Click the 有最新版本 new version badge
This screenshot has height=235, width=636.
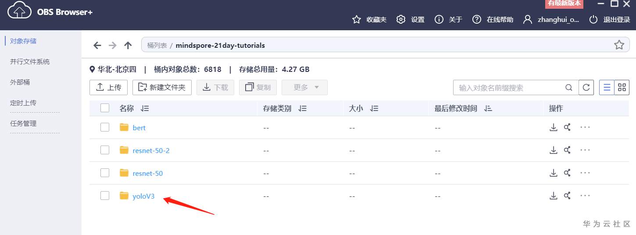pos(564,4)
